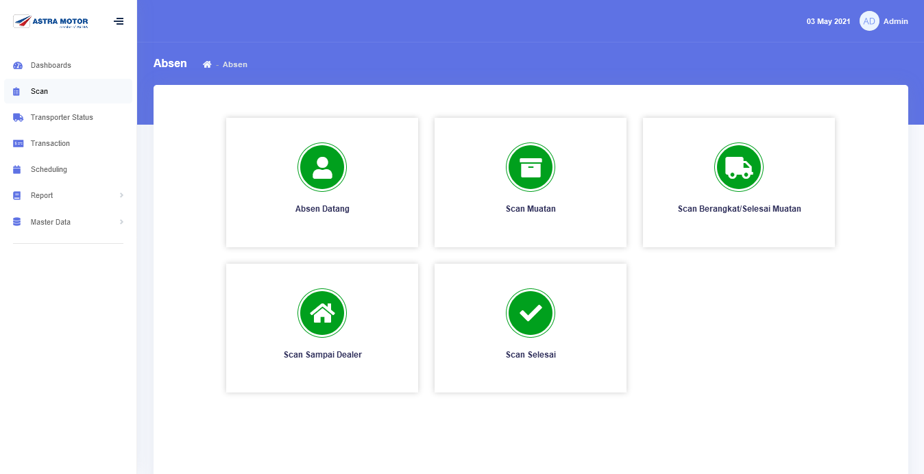Image resolution: width=924 pixels, height=474 pixels.
Task: Open the Admin user menu
Action: (895, 21)
